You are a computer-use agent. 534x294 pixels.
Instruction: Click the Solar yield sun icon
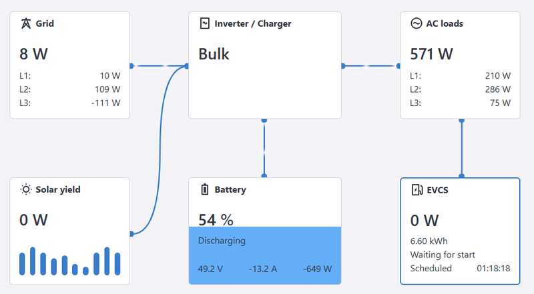(25, 189)
